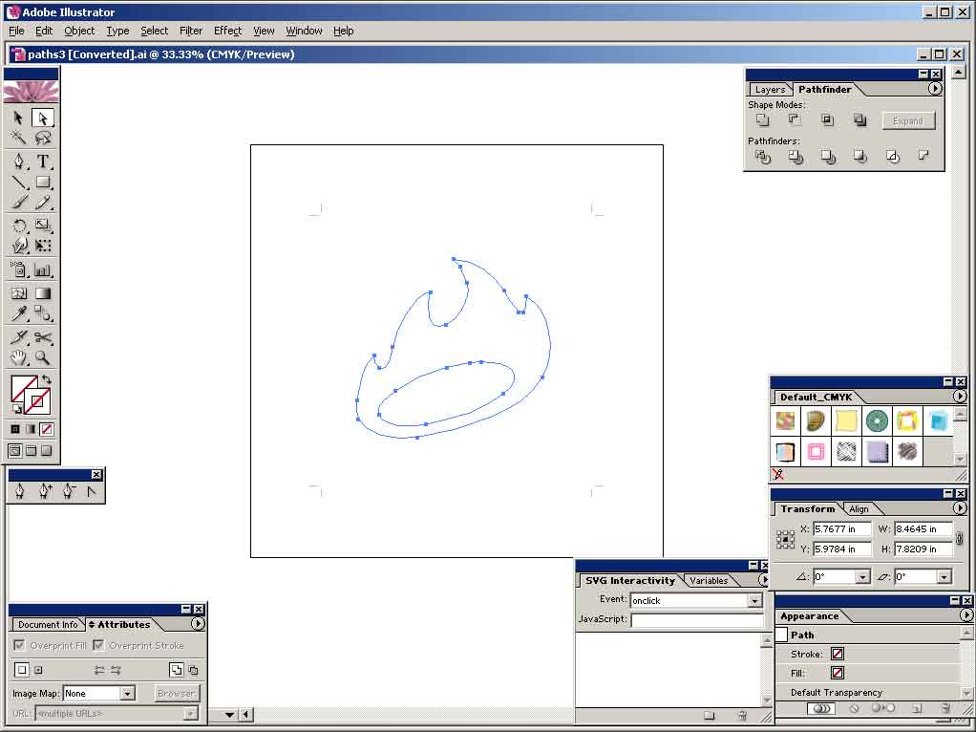Click the Expand button in Pathfinder

click(x=908, y=120)
